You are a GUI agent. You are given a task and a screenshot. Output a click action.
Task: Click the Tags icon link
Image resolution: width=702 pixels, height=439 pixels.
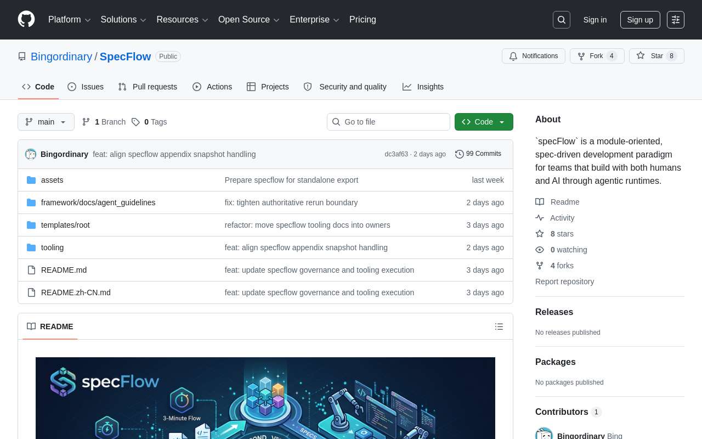pyautogui.click(x=135, y=122)
